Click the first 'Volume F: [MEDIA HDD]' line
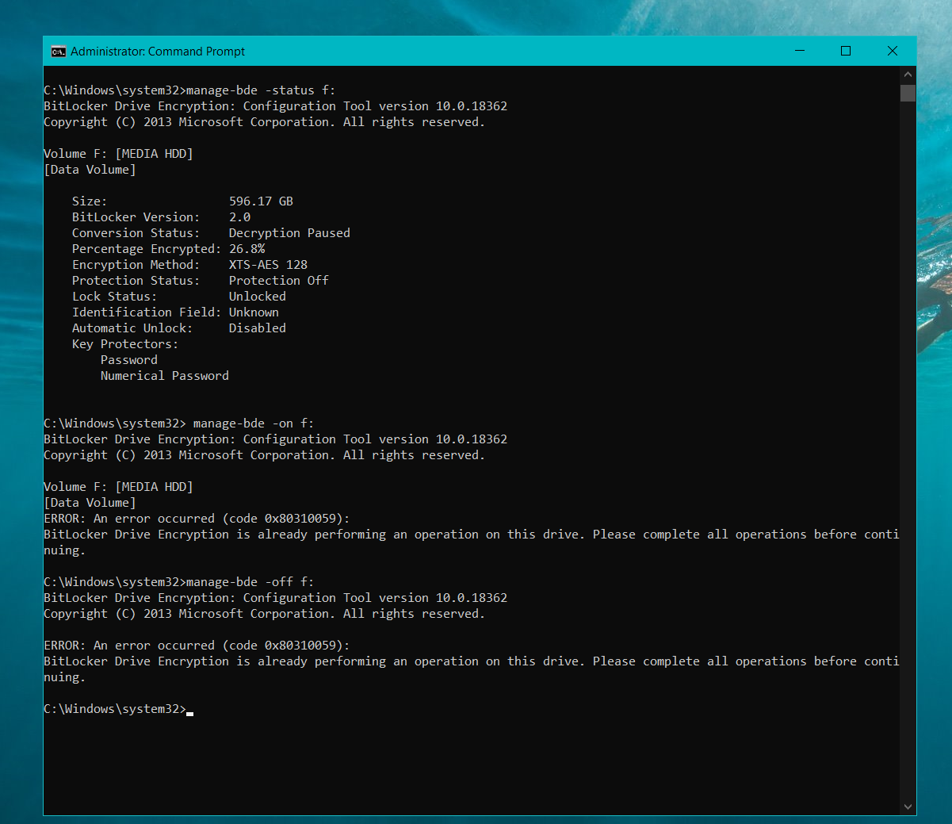This screenshot has height=824, width=952. tap(118, 154)
